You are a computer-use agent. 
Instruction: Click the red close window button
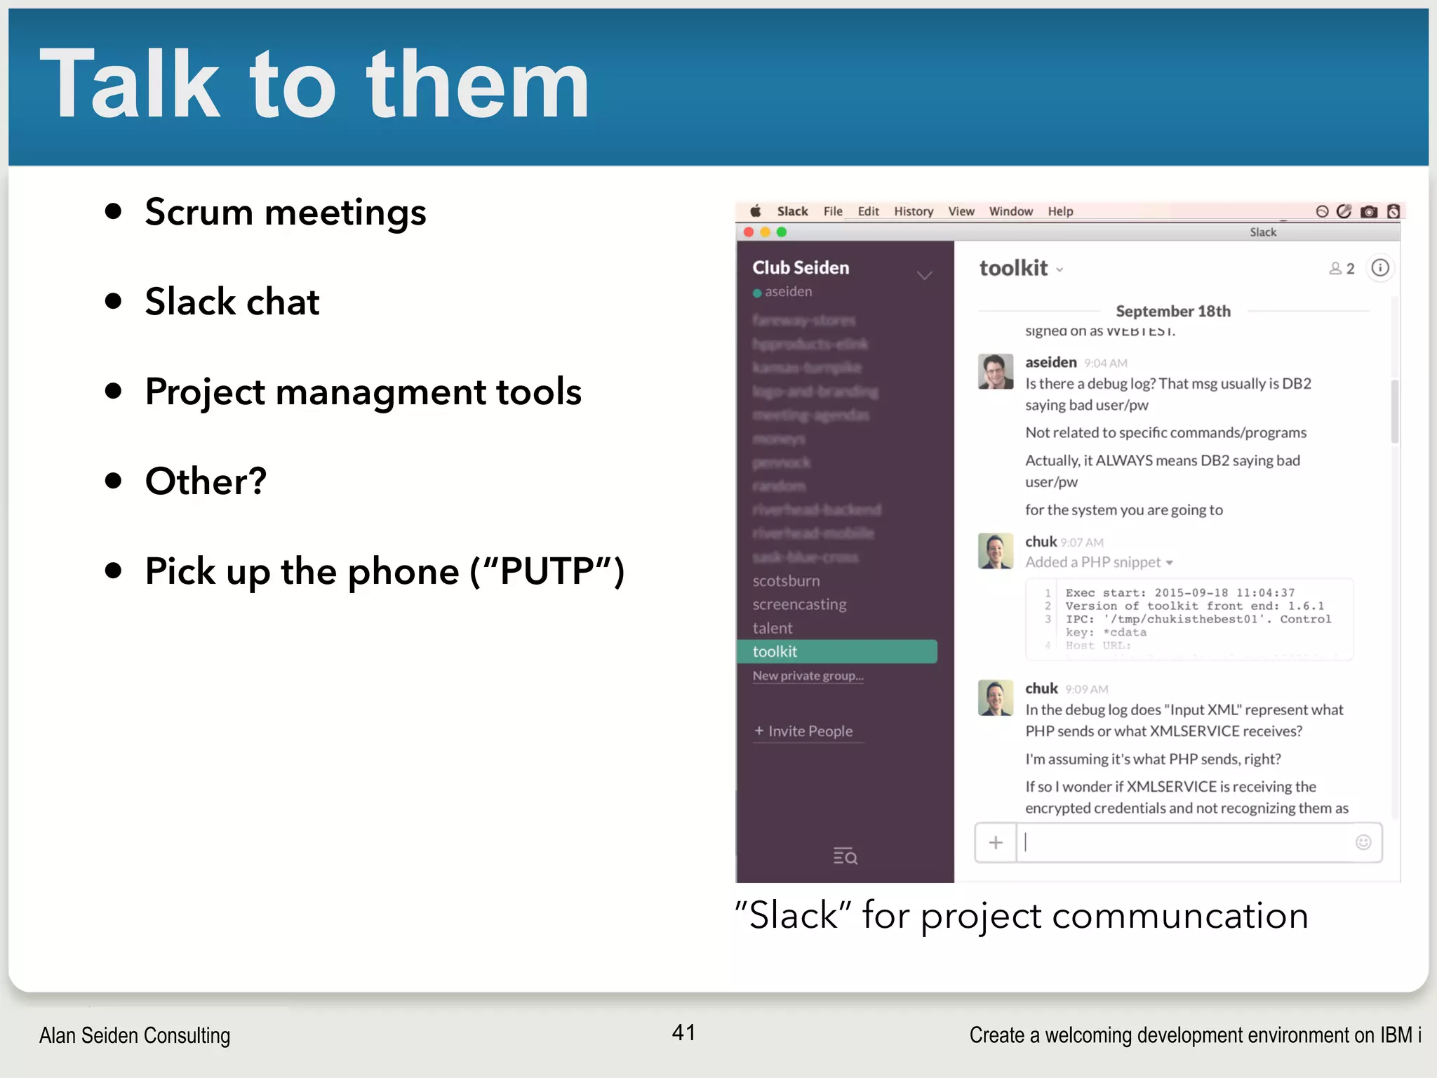pyautogui.click(x=749, y=232)
